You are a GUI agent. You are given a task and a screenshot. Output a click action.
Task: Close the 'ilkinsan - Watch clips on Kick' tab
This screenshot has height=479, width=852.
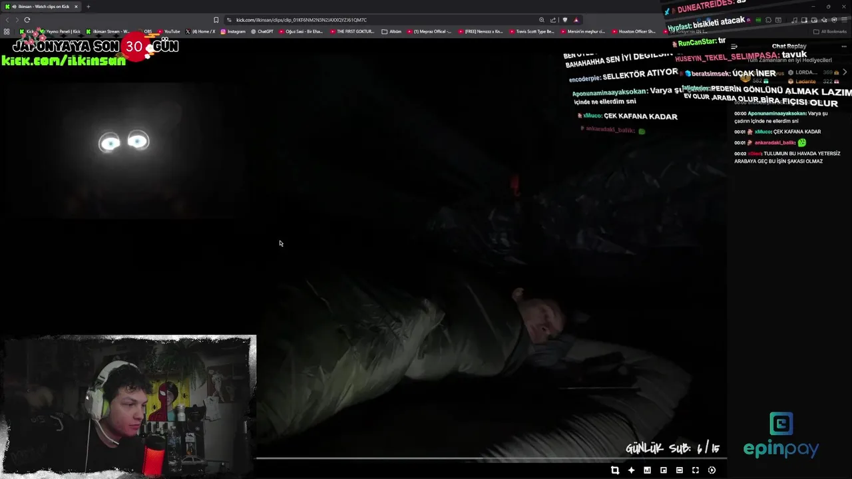point(76,7)
